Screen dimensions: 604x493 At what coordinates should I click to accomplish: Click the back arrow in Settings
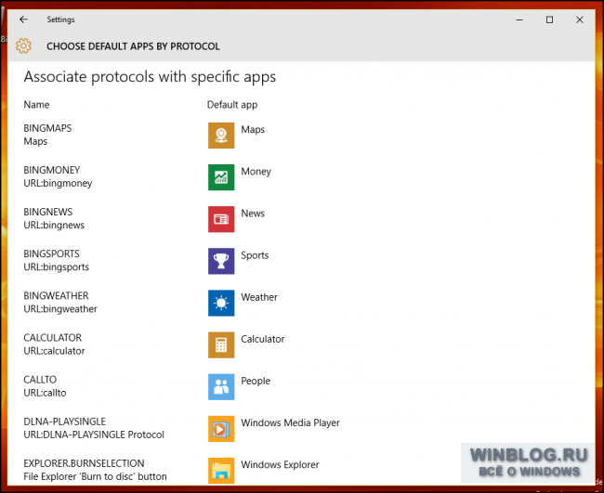pos(23,19)
